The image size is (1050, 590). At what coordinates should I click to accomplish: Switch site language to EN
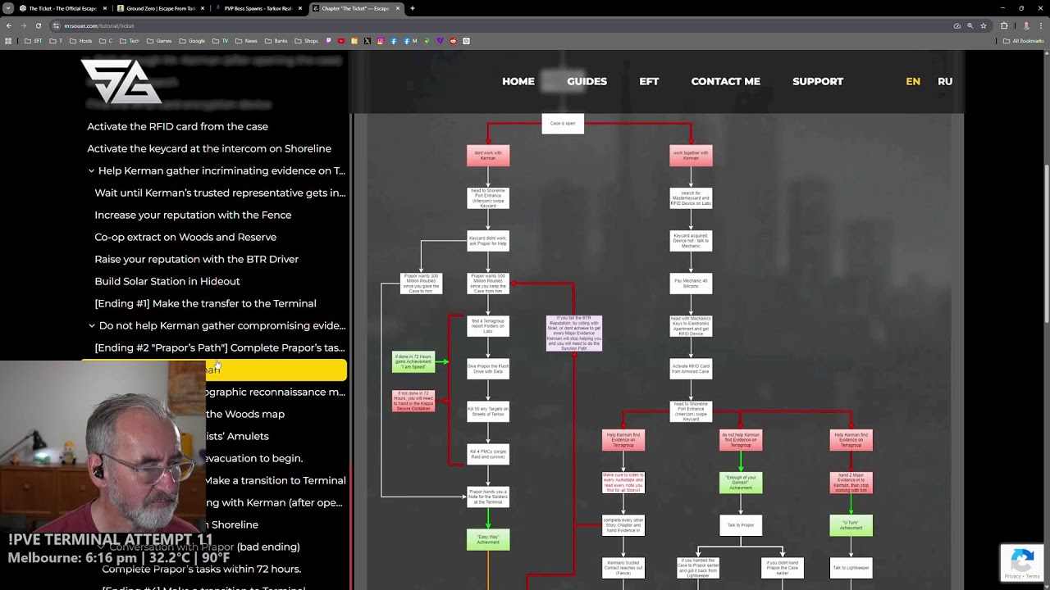point(913,81)
